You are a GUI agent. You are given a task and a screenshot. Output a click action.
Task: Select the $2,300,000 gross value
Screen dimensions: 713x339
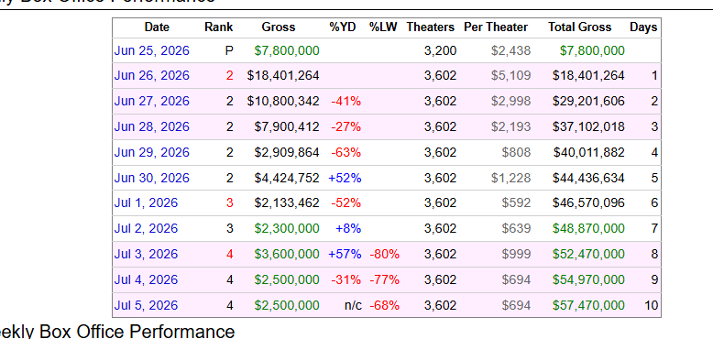click(x=287, y=228)
